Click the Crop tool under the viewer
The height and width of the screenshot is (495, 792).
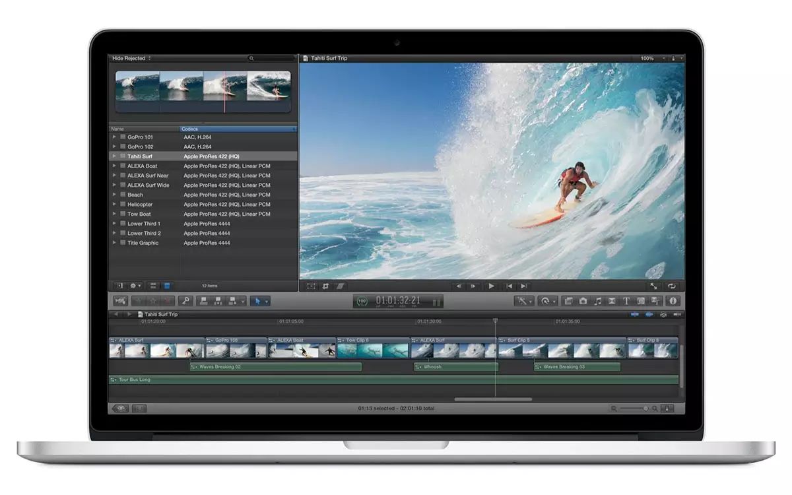click(x=325, y=286)
